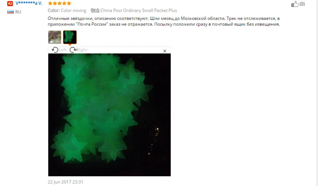Select the green glowing stars thumbnail

tap(70, 37)
